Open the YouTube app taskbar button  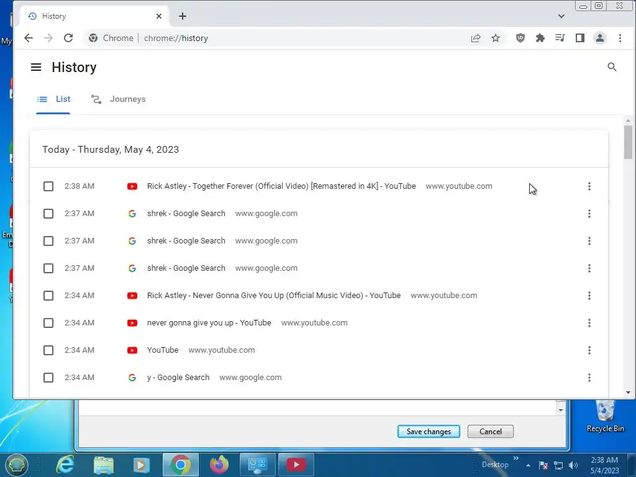click(296, 465)
